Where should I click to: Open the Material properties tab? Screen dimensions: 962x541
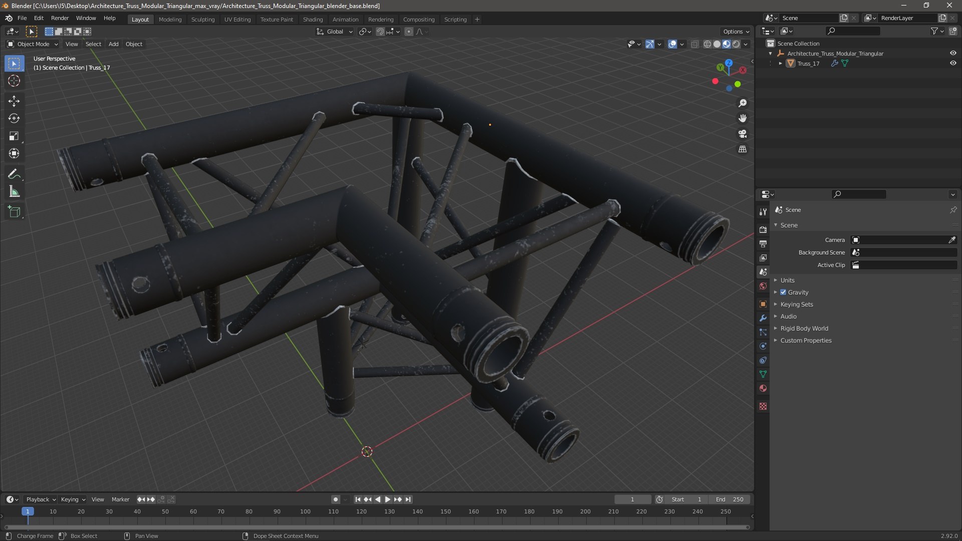[763, 388]
